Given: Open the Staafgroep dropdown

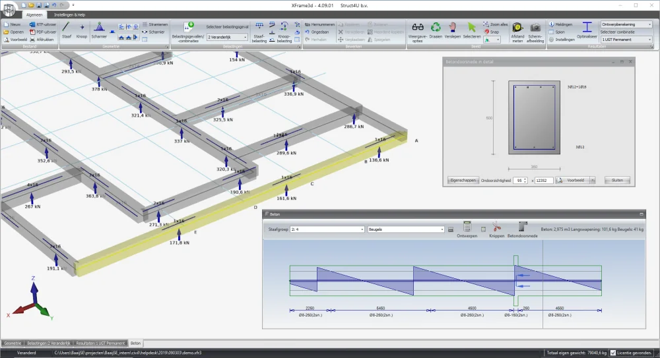Looking at the screenshot, I should point(327,229).
